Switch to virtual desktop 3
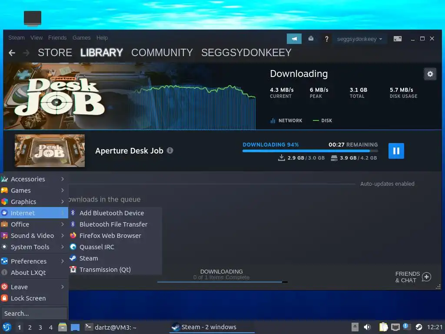The width and height of the screenshot is (445, 334). [x=40, y=327]
